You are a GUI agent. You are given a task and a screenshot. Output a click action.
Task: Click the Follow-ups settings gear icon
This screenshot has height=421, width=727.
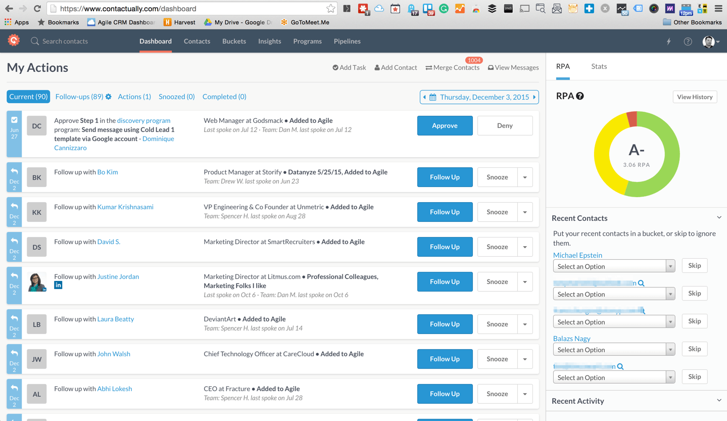109,97
